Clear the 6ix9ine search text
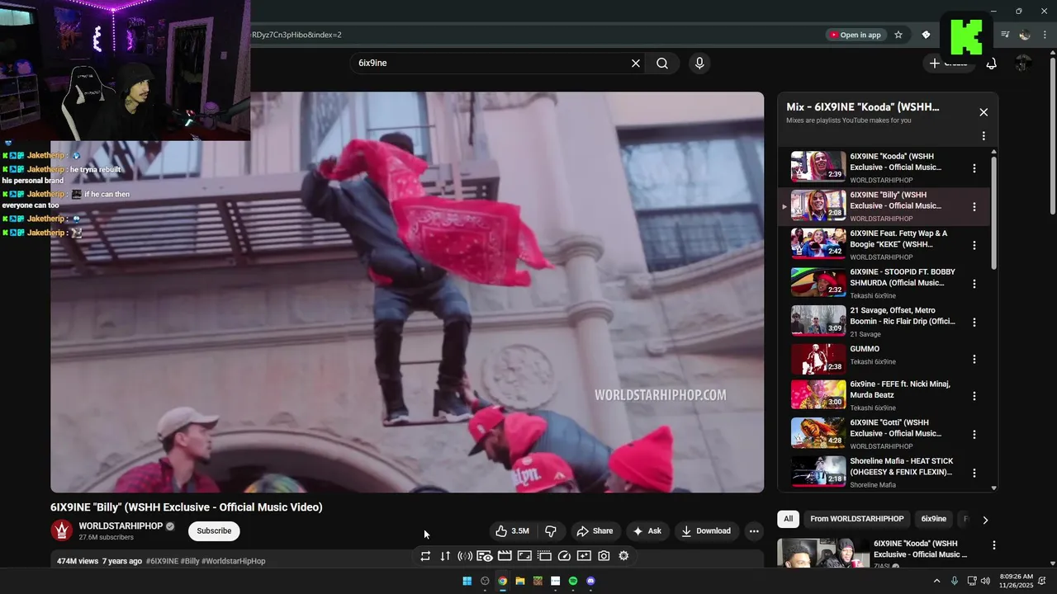This screenshot has height=594, width=1057. click(x=636, y=64)
